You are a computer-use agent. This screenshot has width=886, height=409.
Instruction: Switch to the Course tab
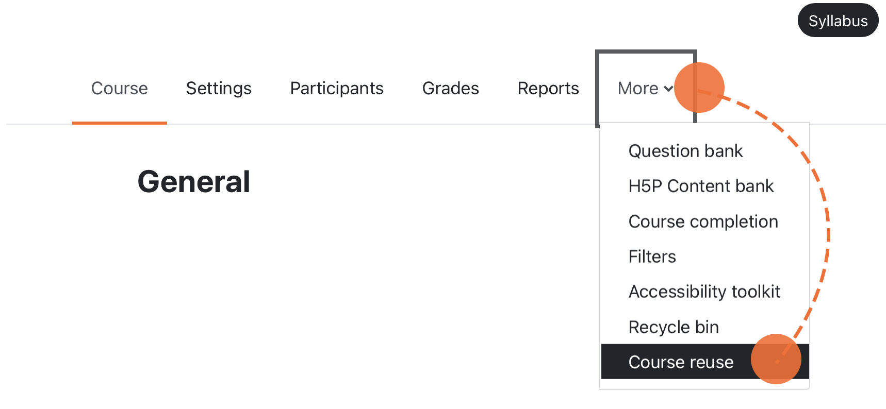pos(119,88)
